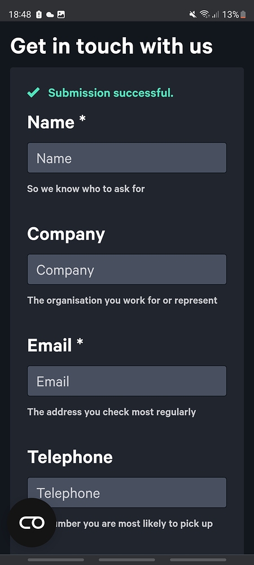
Task: Focus the Name input field
Action: (127, 158)
